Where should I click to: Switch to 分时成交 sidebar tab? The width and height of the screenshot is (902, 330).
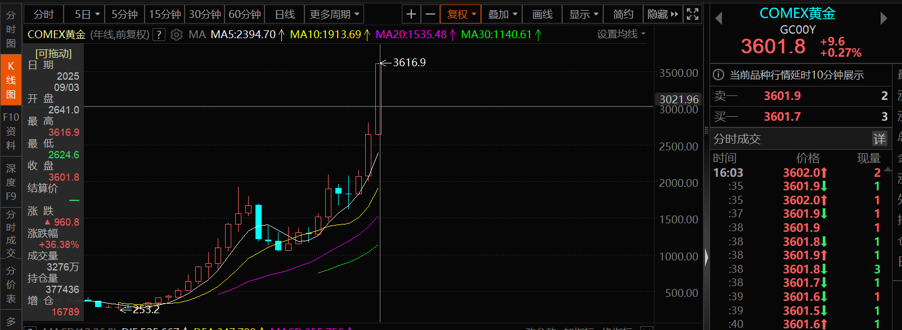click(x=11, y=233)
